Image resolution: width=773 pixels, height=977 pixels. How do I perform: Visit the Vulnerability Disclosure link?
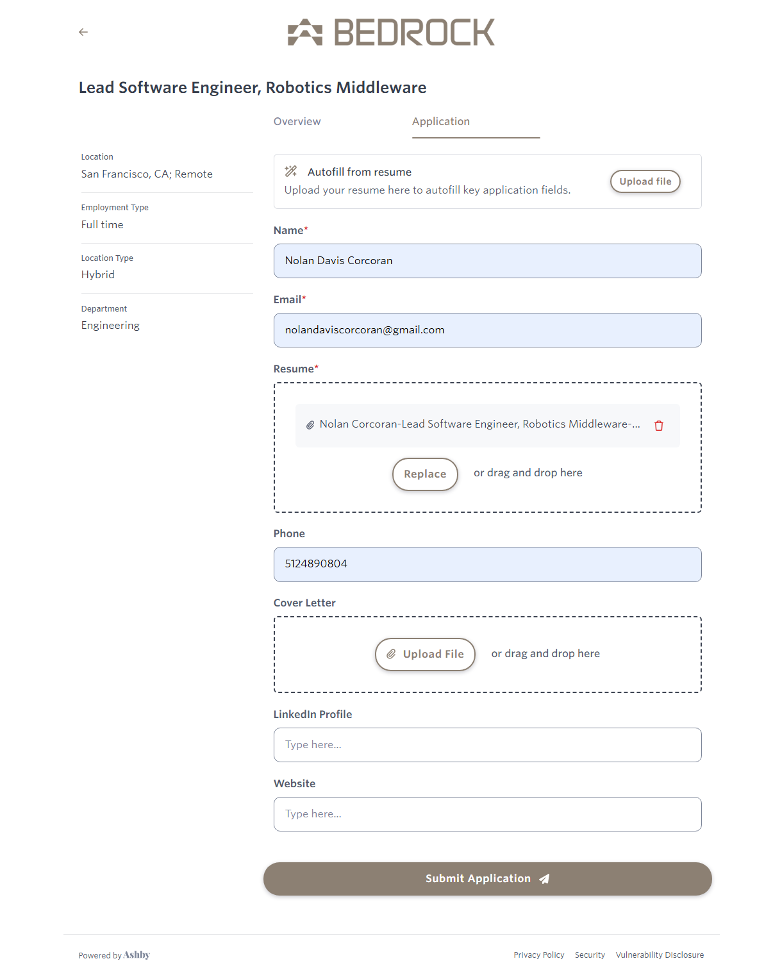pyautogui.click(x=660, y=955)
